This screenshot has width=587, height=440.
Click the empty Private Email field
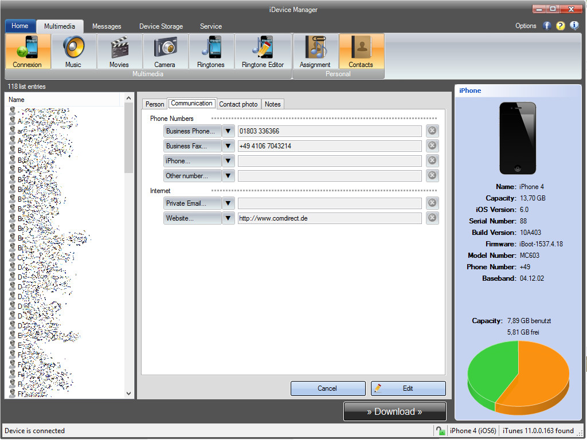(x=330, y=203)
